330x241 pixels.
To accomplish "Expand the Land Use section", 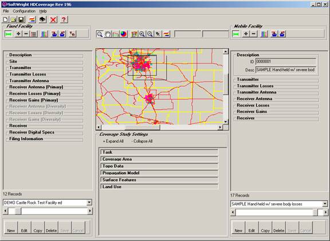I will click(159, 187).
